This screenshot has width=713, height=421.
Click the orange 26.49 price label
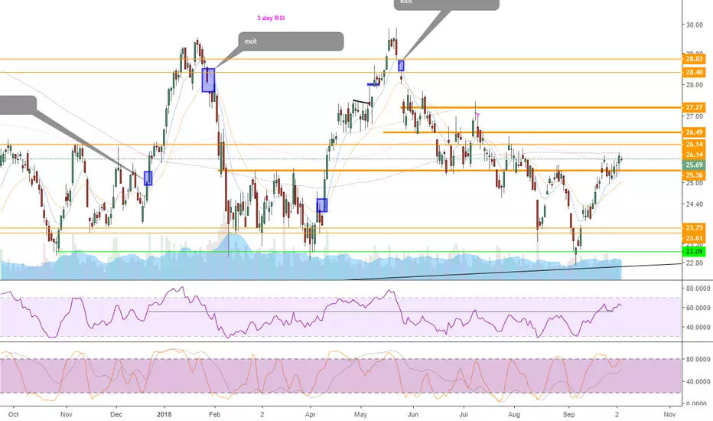694,132
